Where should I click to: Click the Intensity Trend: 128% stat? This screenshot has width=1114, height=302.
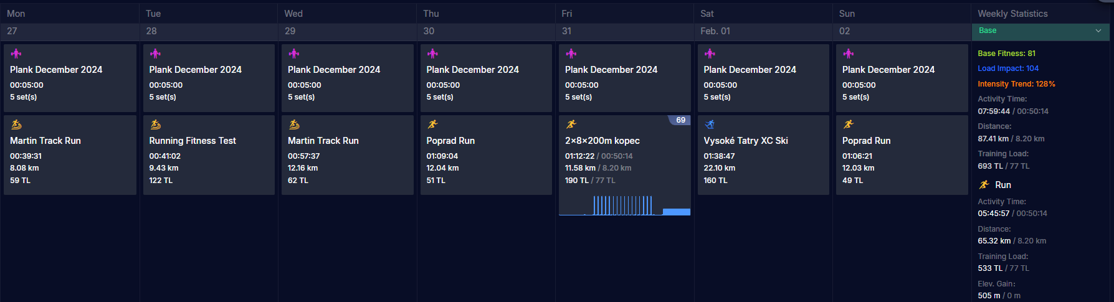click(1016, 84)
